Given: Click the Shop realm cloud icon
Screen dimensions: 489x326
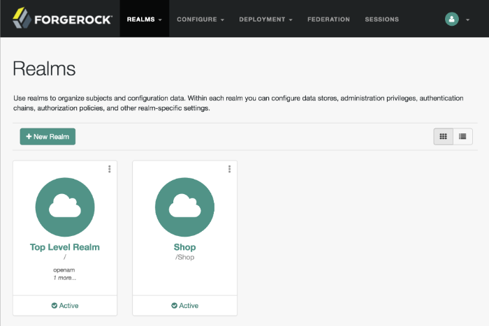Looking at the screenshot, I should 184,207.
